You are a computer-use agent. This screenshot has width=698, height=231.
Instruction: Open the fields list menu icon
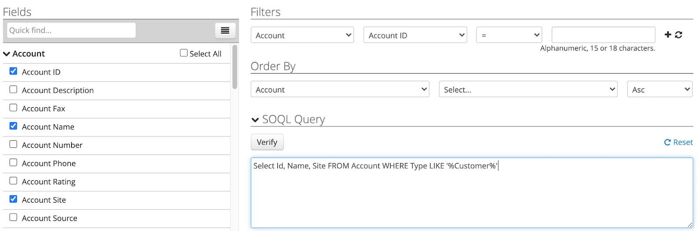[225, 31]
